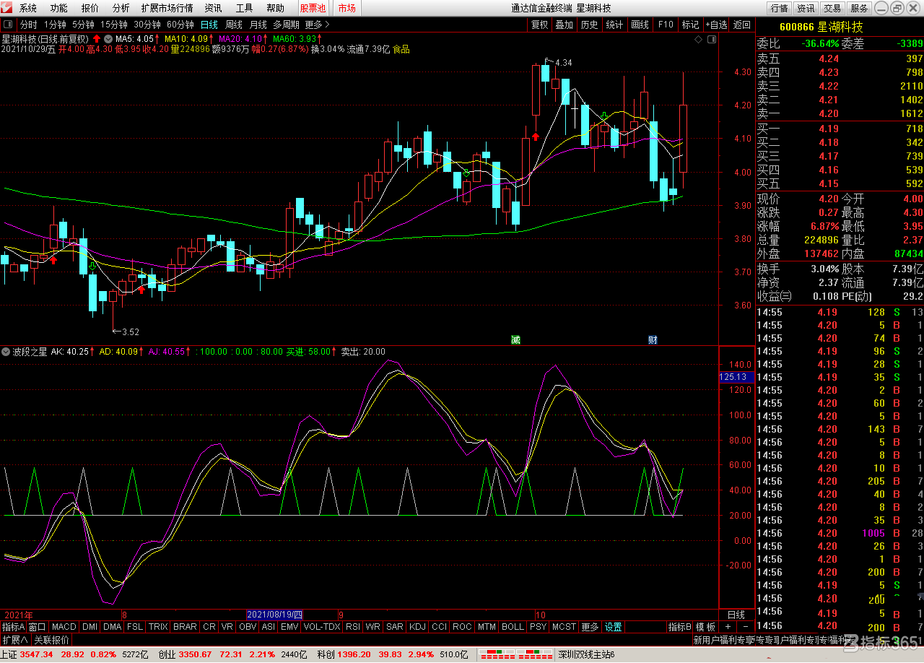Click the minus zoom-out button near 模板
924x663 pixels.
coord(745,627)
